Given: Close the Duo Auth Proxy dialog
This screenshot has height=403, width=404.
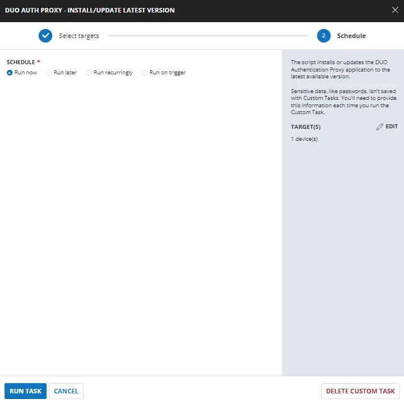Looking at the screenshot, I should pos(395,10).
